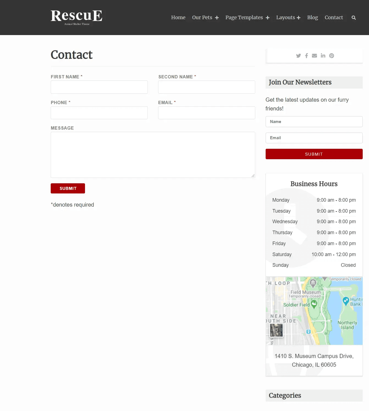Click the email envelope share icon
This screenshot has width=369, height=411.
point(314,56)
